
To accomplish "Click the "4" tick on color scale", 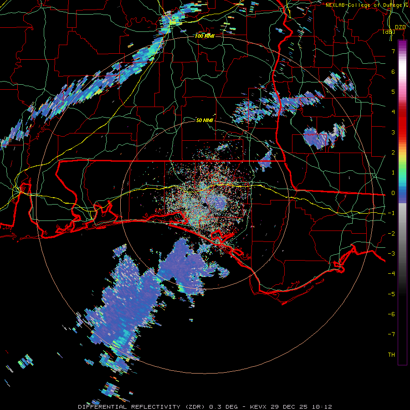I will (393, 112).
